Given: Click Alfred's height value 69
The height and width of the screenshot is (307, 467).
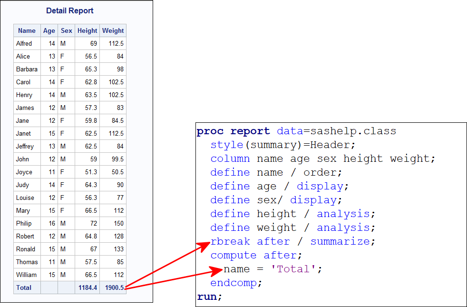Looking at the screenshot, I should coord(94,43).
